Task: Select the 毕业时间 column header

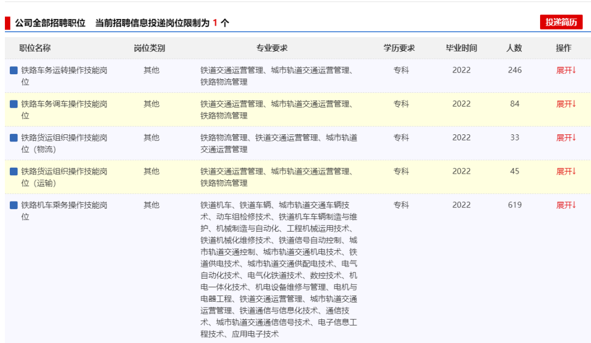Action: [461, 48]
